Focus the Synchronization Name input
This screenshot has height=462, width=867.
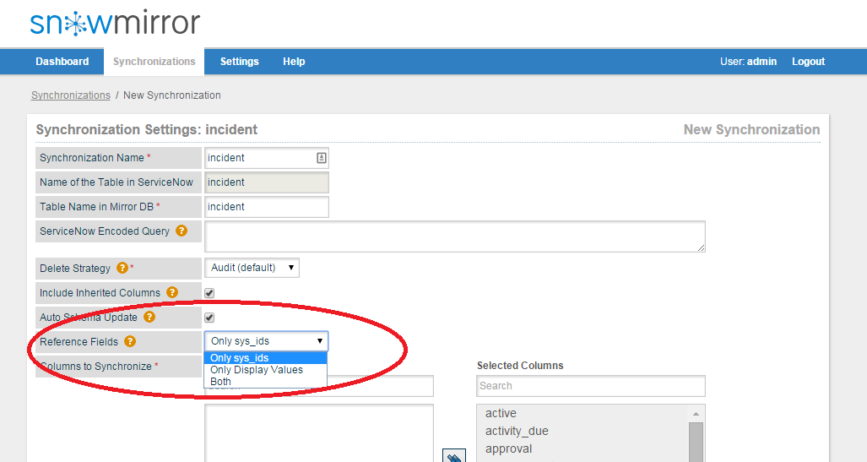[267, 158]
